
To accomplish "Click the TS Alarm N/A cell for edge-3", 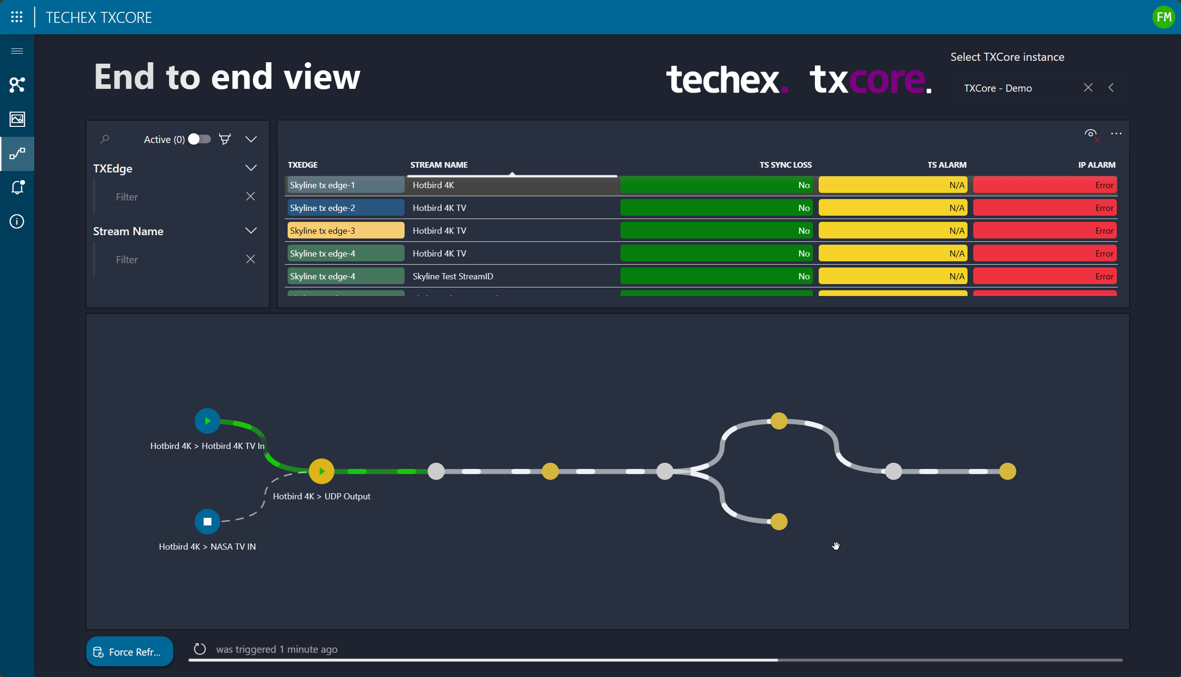I will point(893,231).
